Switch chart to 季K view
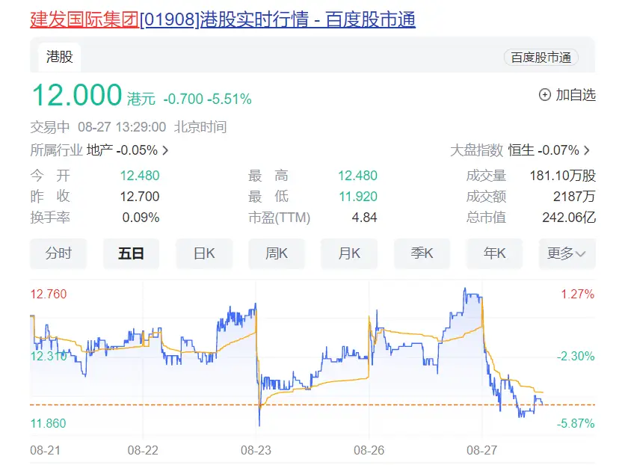Image resolution: width=628 pixels, height=465 pixels. coord(422,253)
